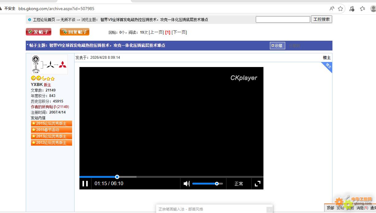Click in the forum search text field
The height and width of the screenshot is (213, 376).
(x=283, y=20)
